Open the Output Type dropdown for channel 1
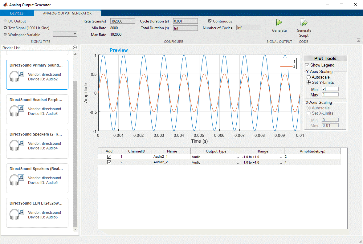This screenshot has height=244, width=363. point(237,157)
